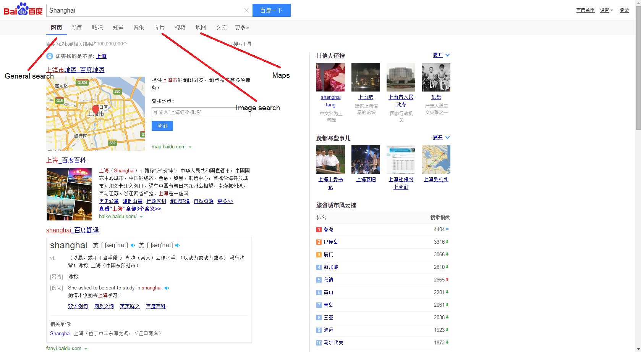Click the related word Shanghai link
Viewport: 641px width, 352px height.
click(60, 333)
